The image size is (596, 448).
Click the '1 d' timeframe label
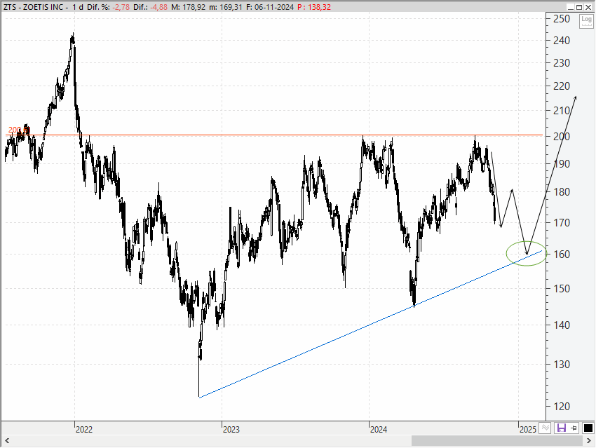point(78,7)
